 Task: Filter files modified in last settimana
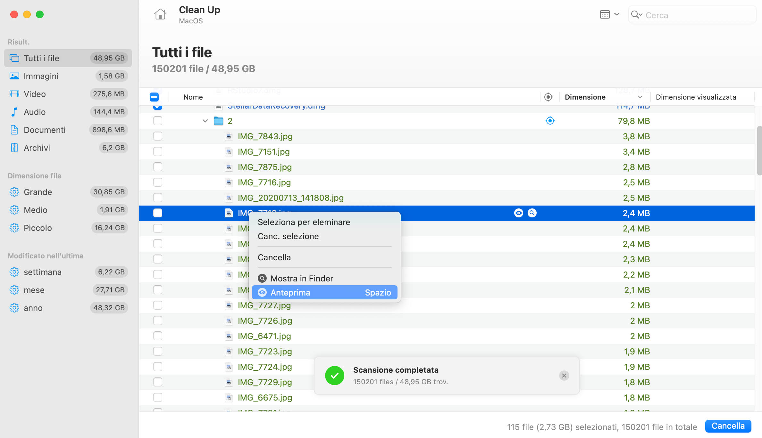point(68,272)
